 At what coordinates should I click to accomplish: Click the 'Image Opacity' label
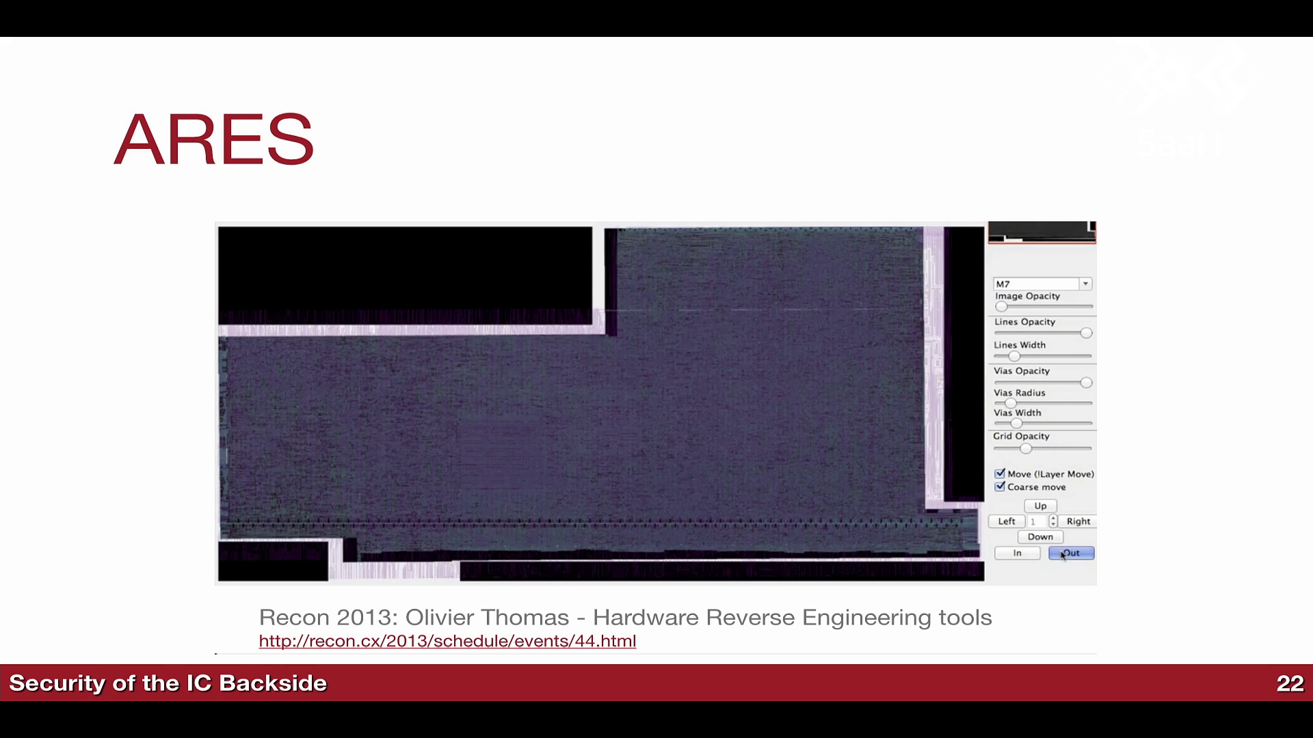pyautogui.click(x=1027, y=296)
